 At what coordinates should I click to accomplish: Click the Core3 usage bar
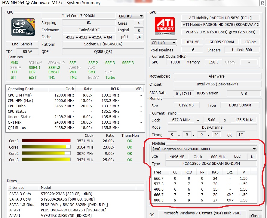tap(46, 160)
